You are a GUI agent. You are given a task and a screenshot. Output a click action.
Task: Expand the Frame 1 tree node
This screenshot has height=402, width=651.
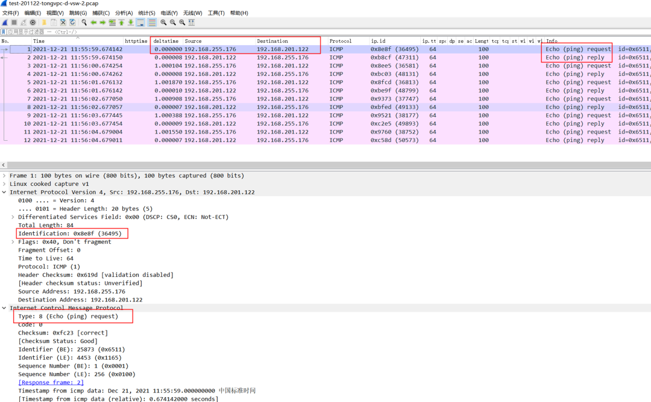[4, 176]
